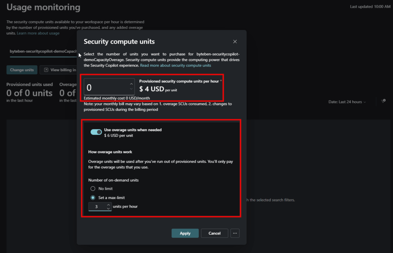
Task: Click the filter icon beside the date range
Action: (383, 101)
